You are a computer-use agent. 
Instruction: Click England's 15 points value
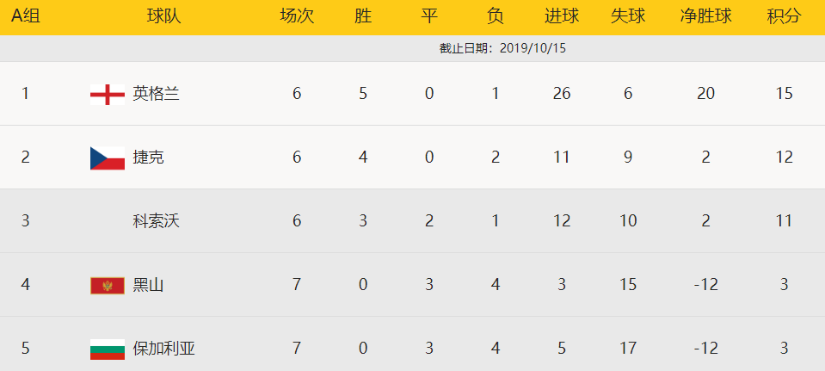[x=784, y=94]
